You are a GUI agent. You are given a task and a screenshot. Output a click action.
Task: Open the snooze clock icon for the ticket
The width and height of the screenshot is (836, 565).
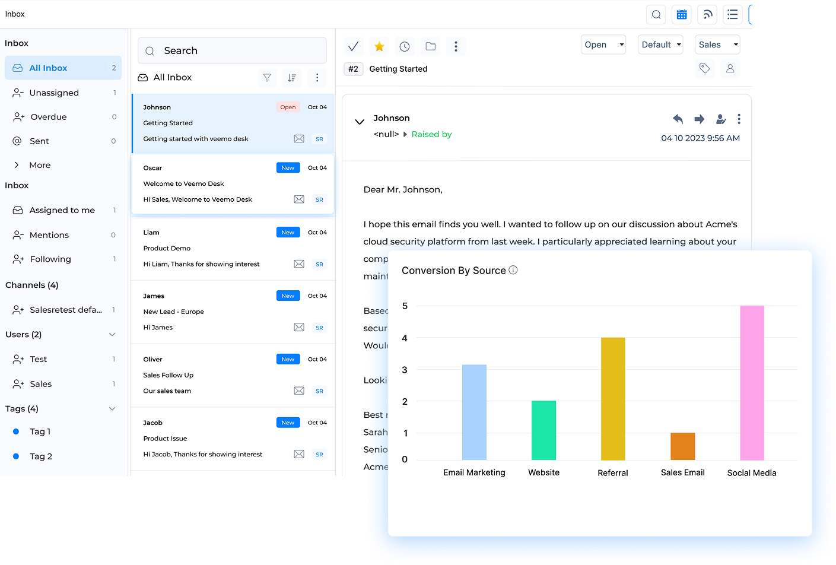404,46
